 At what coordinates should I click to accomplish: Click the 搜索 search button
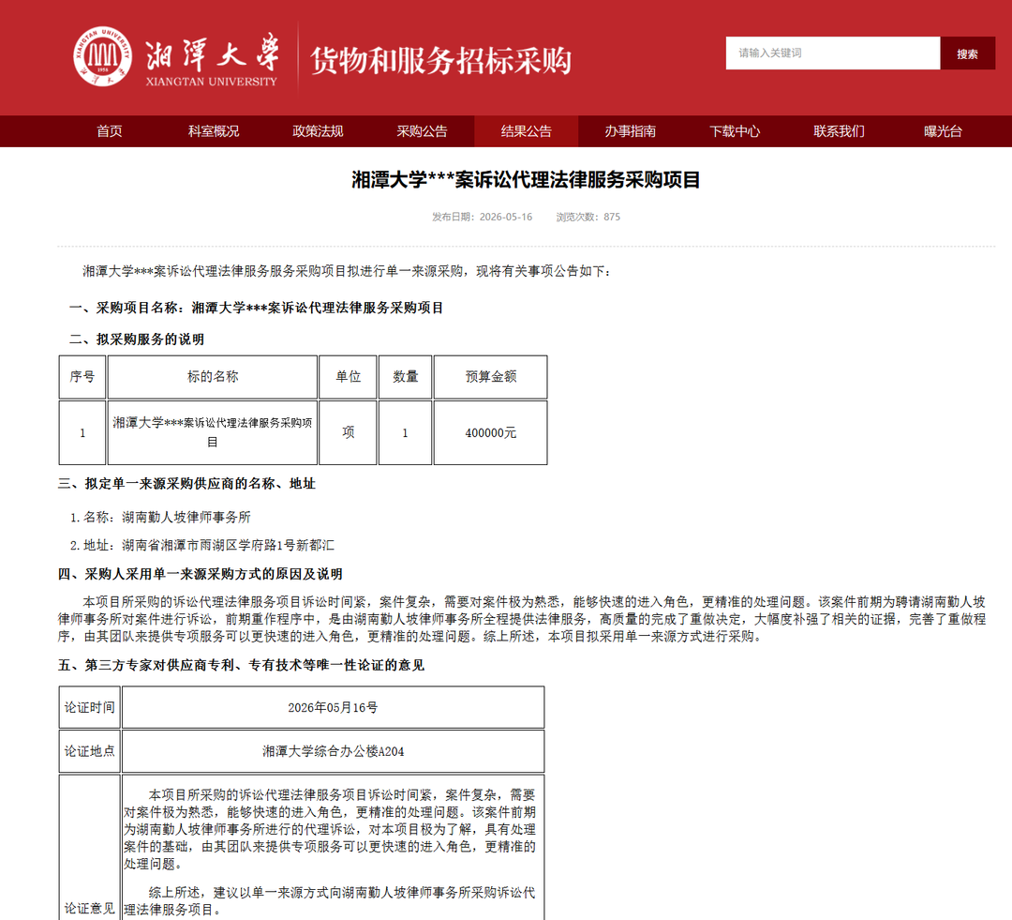pyautogui.click(x=967, y=53)
